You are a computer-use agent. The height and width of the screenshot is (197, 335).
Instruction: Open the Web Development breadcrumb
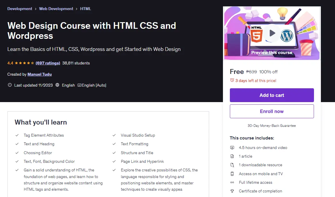click(x=56, y=9)
